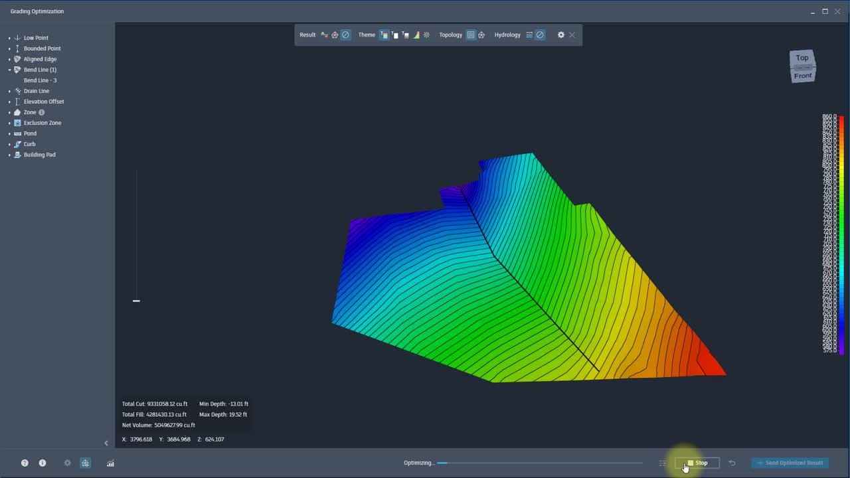Click the Front face of view cube
Screen dimensions: 850x478
(803, 76)
